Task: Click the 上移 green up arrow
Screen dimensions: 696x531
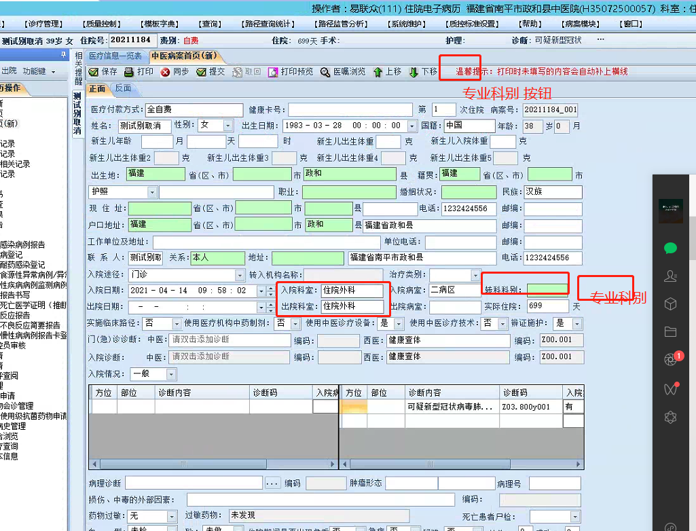Action: pyautogui.click(x=378, y=72)
